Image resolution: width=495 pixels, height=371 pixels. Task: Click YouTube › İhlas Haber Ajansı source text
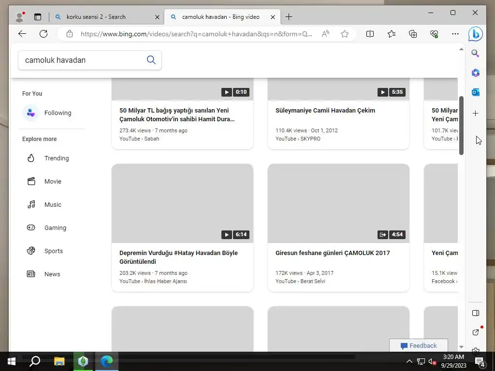point(153,281)
